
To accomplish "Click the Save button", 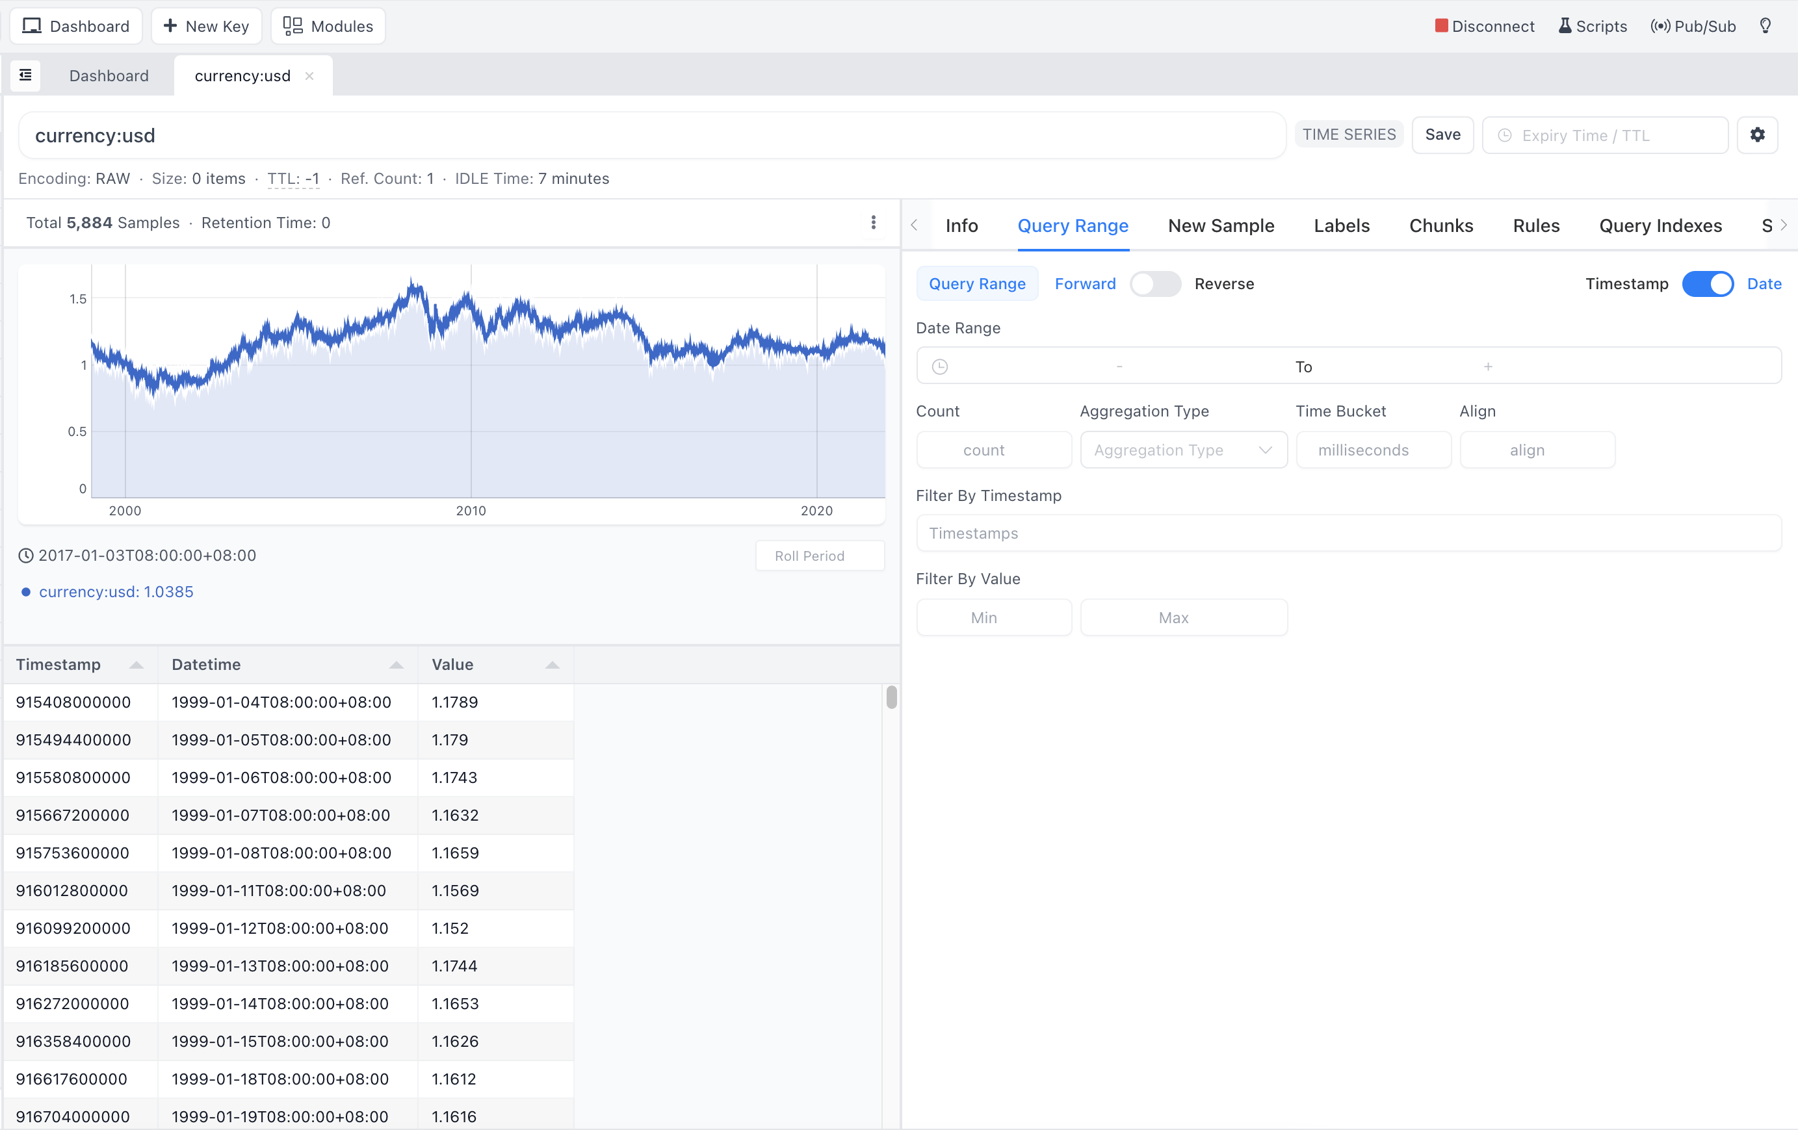I will pos(1442,135).
